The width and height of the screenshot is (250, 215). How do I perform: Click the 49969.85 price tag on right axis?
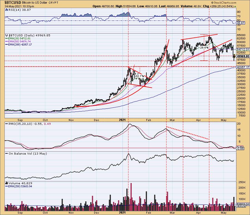(243, 56)
